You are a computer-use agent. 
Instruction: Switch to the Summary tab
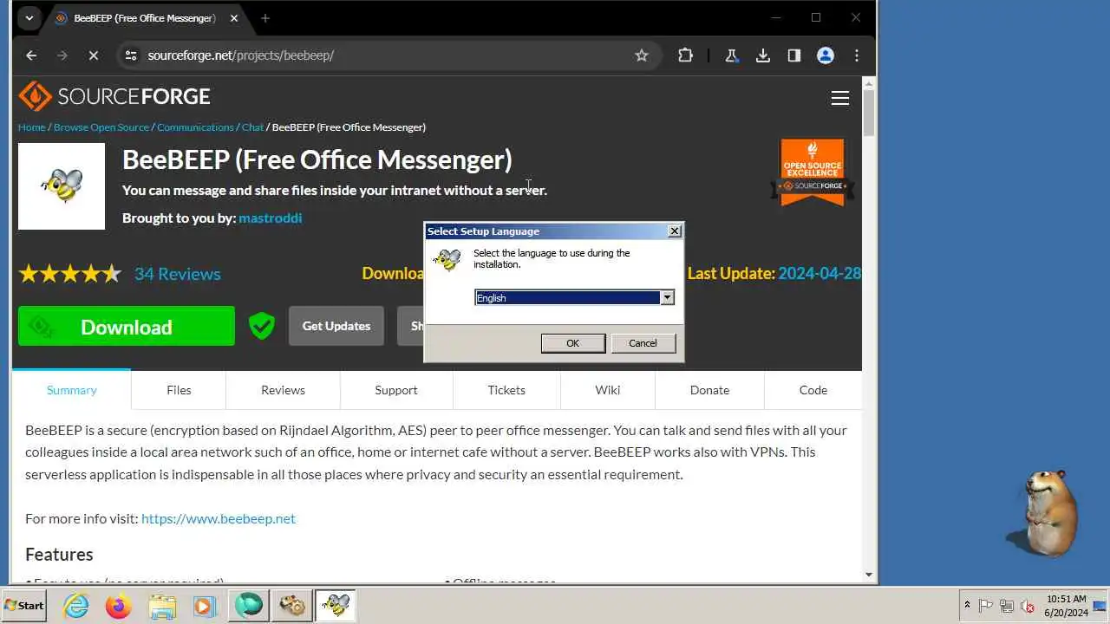tap(72, 390)
